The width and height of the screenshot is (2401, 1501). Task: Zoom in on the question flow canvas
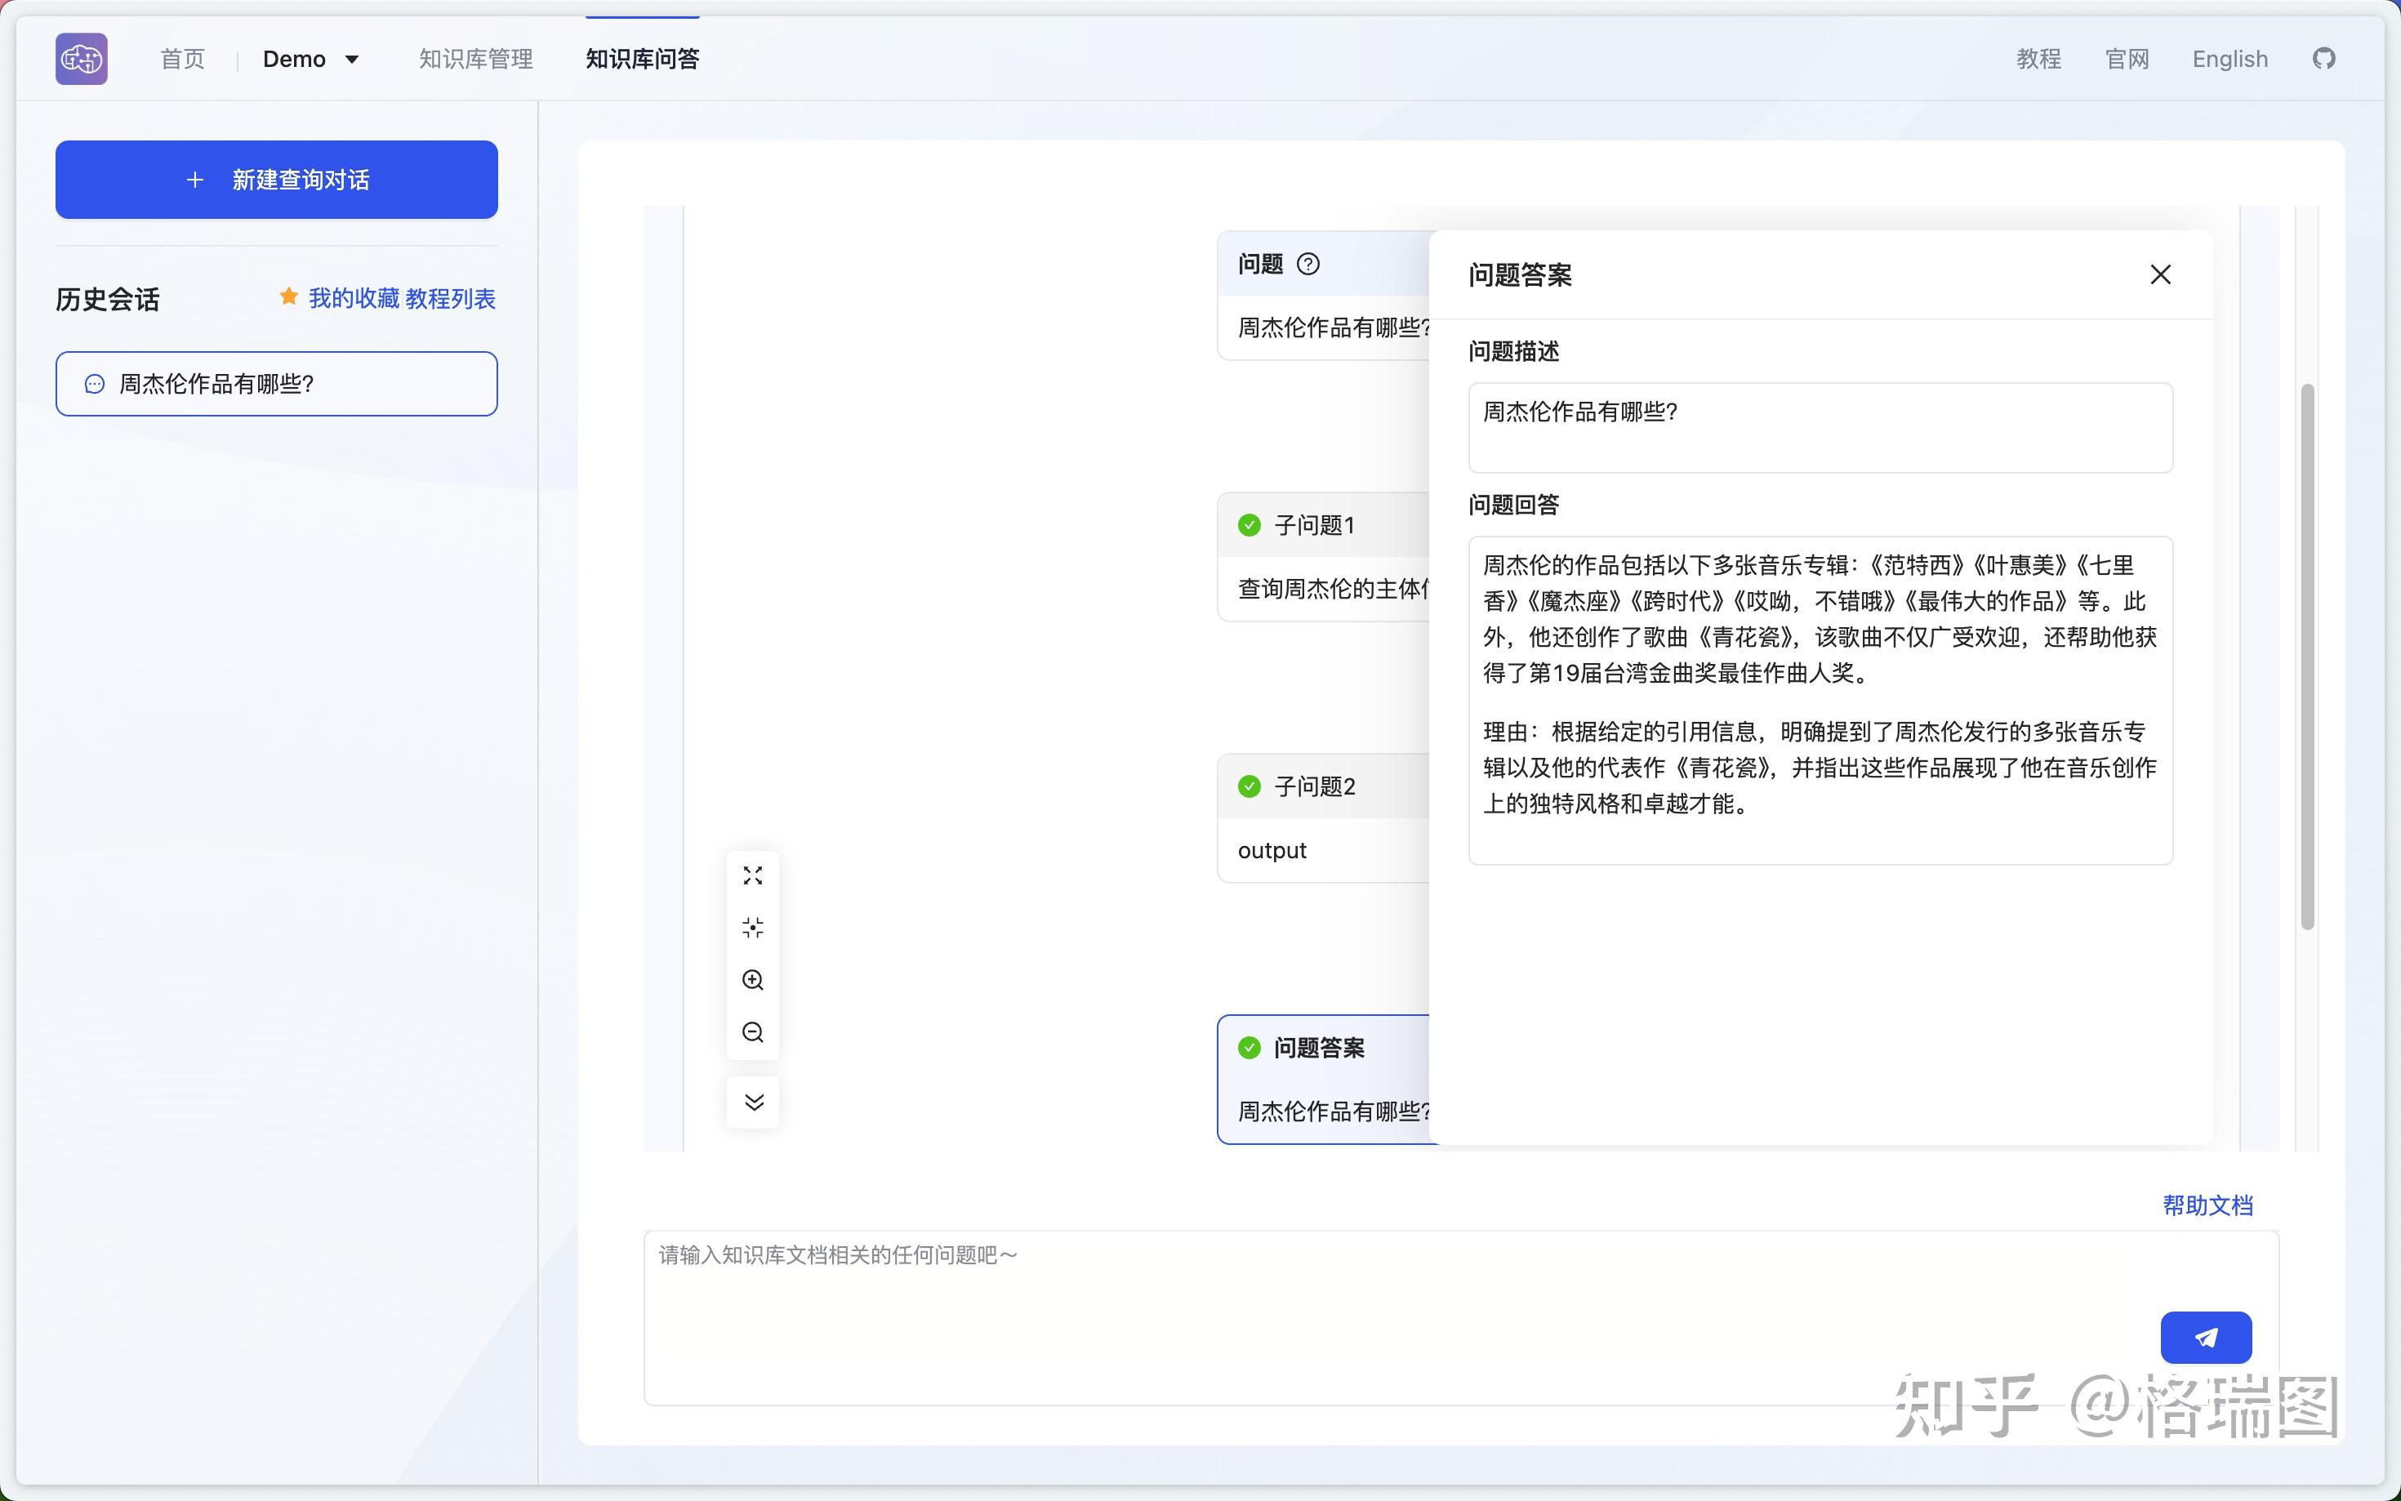[x=752, y=979]
